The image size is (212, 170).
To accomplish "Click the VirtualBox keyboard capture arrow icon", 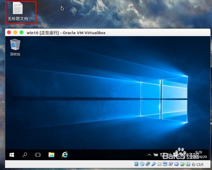I will point(188,164).
